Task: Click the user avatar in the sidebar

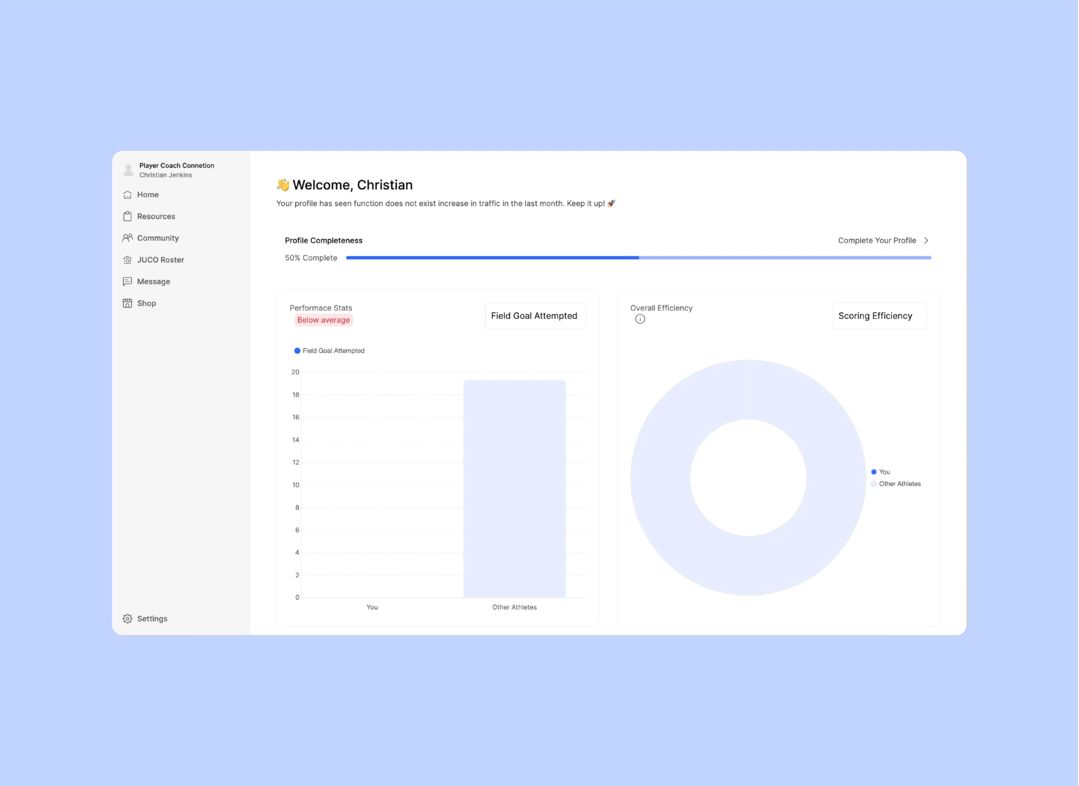Action: pos(128,170)
